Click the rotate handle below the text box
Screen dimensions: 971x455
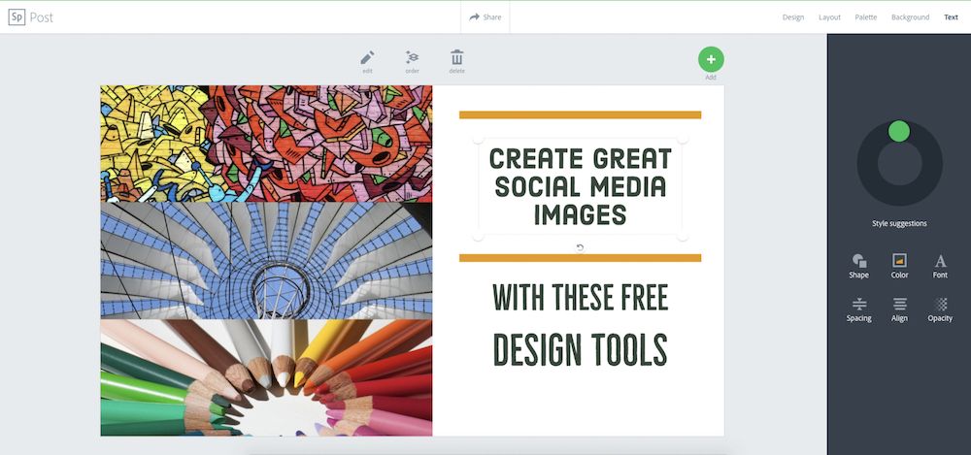click(580, 247)
